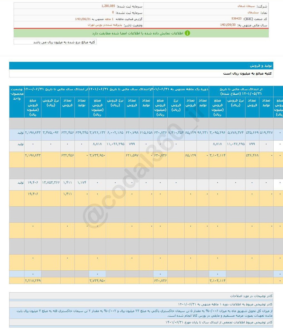Screen dimensions: 283x330
Task: Click the fiscal year end date 1401/09/30
Action: coord(228,25)
